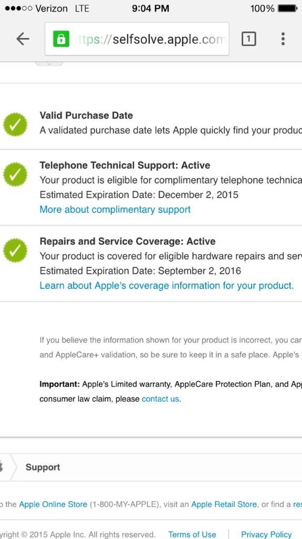Image resolution: width=302 pixels, height=539 pixels.
Task: Follow the contact us link
Action: tap(160, 399)
